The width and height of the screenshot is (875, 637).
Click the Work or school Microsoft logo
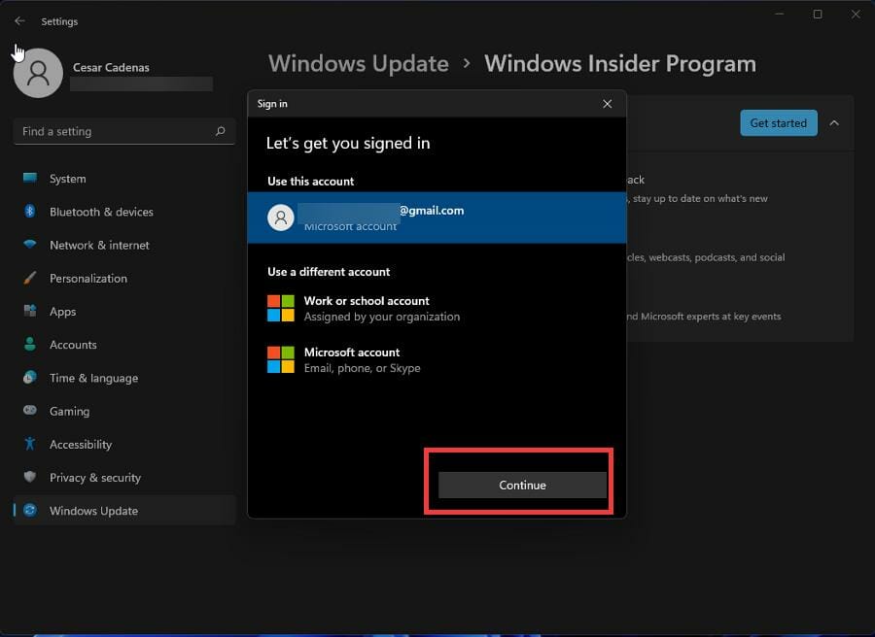point(281,308)
